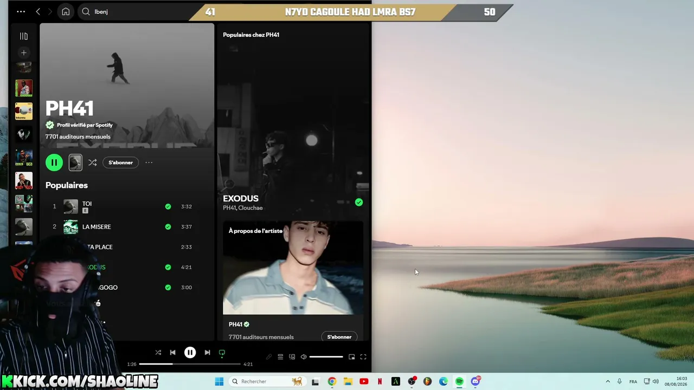Open Microsoft Edge from the taskbar
The image size is (694, 390).
point(444,381)
